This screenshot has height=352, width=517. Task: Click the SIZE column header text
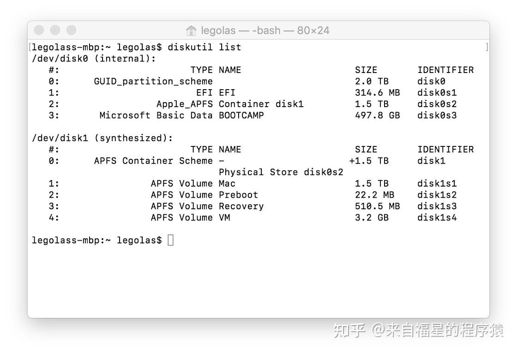coord(366,70)
